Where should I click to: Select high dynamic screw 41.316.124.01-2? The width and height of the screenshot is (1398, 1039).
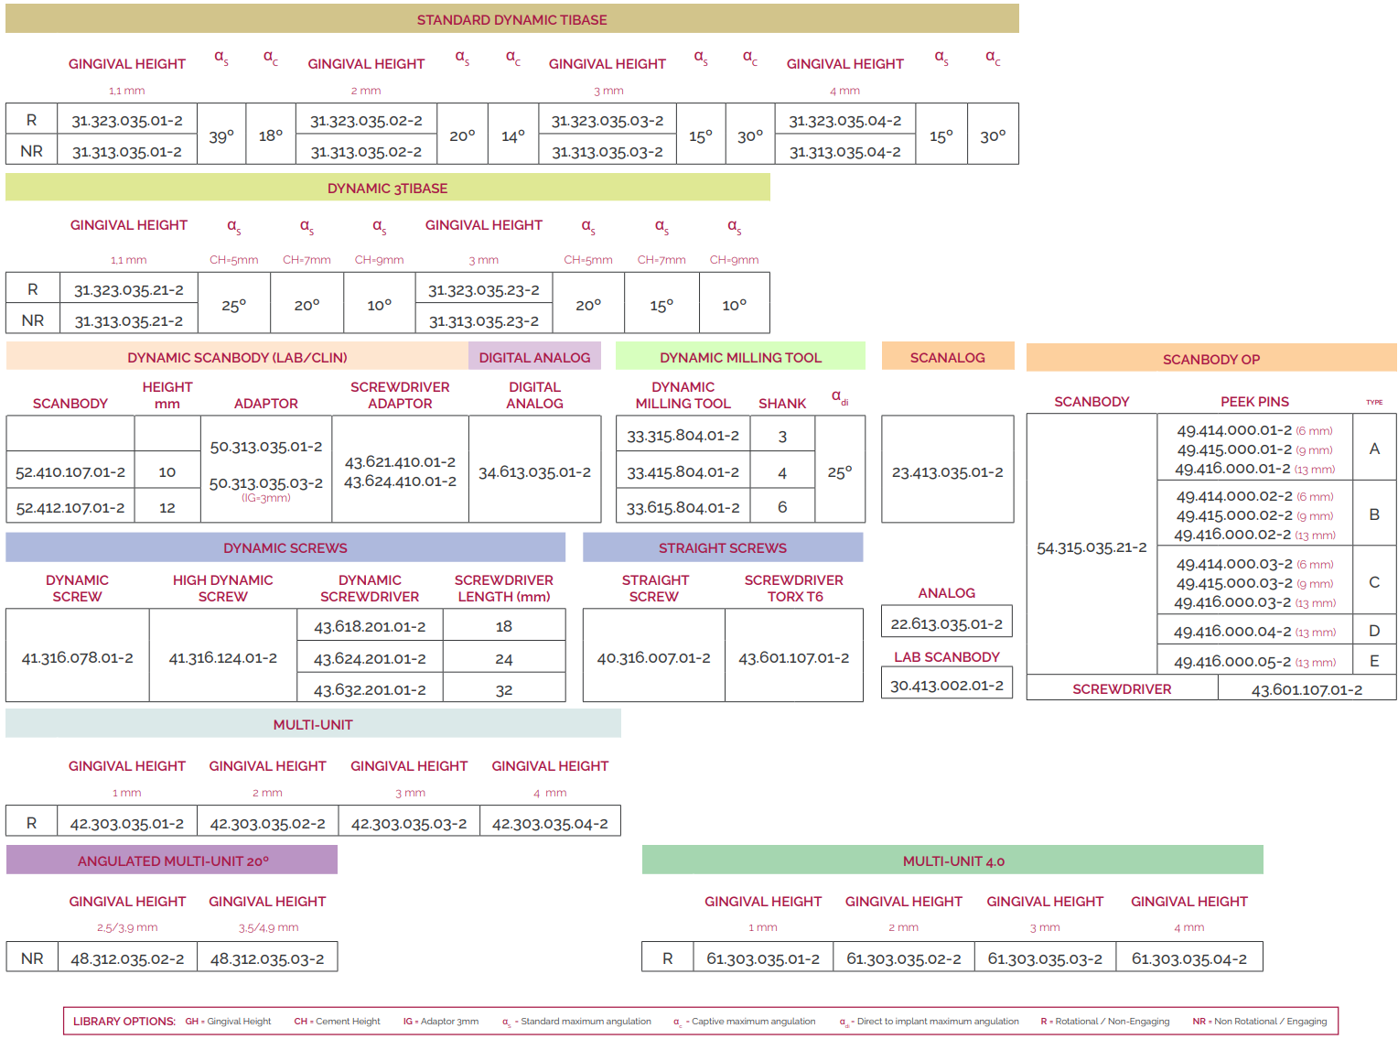click(x=222, y=657)
